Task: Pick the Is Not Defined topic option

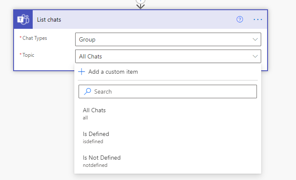Action: click(102, 158)
